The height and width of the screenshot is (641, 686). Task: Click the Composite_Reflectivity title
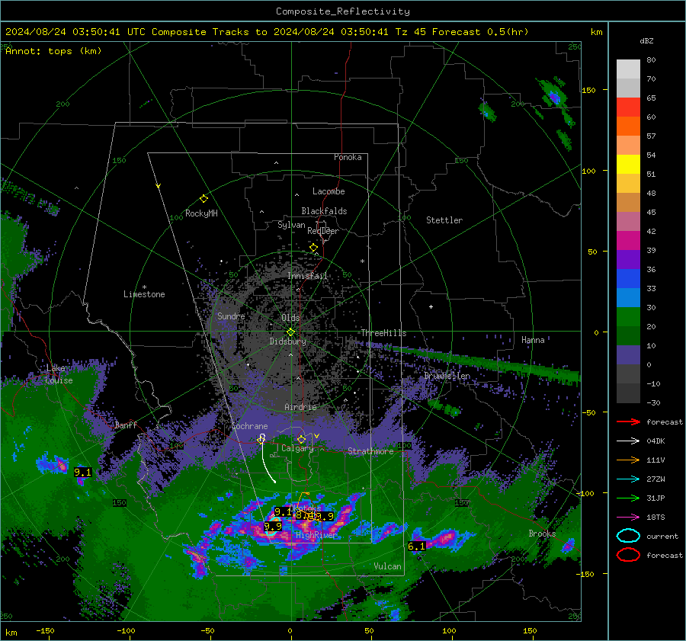coord(343,11)
